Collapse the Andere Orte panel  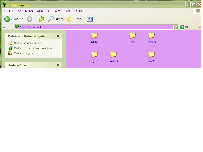58,65
